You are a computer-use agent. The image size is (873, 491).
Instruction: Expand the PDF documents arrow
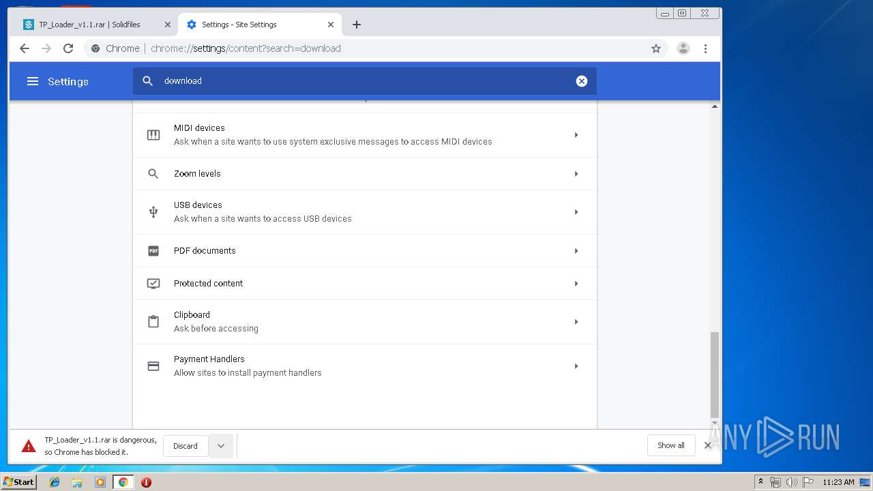[576, 251]
